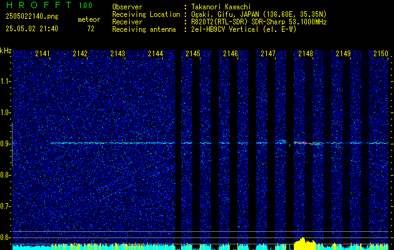The image size is (394, 250).
Task: Click the date stamp 25.05.02 21:40
Action: [32, 29]
